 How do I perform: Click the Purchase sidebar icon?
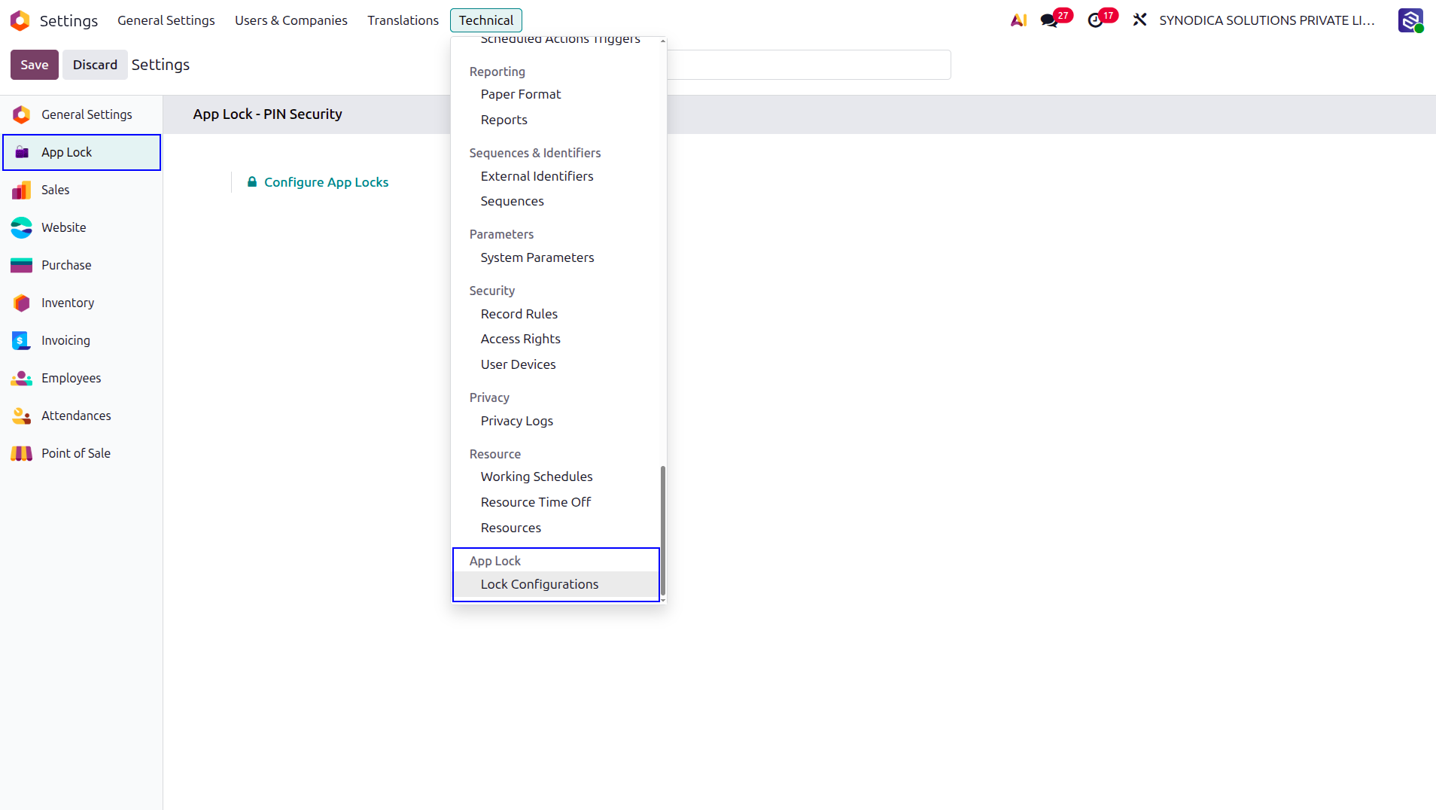click(x=21, y=265)
